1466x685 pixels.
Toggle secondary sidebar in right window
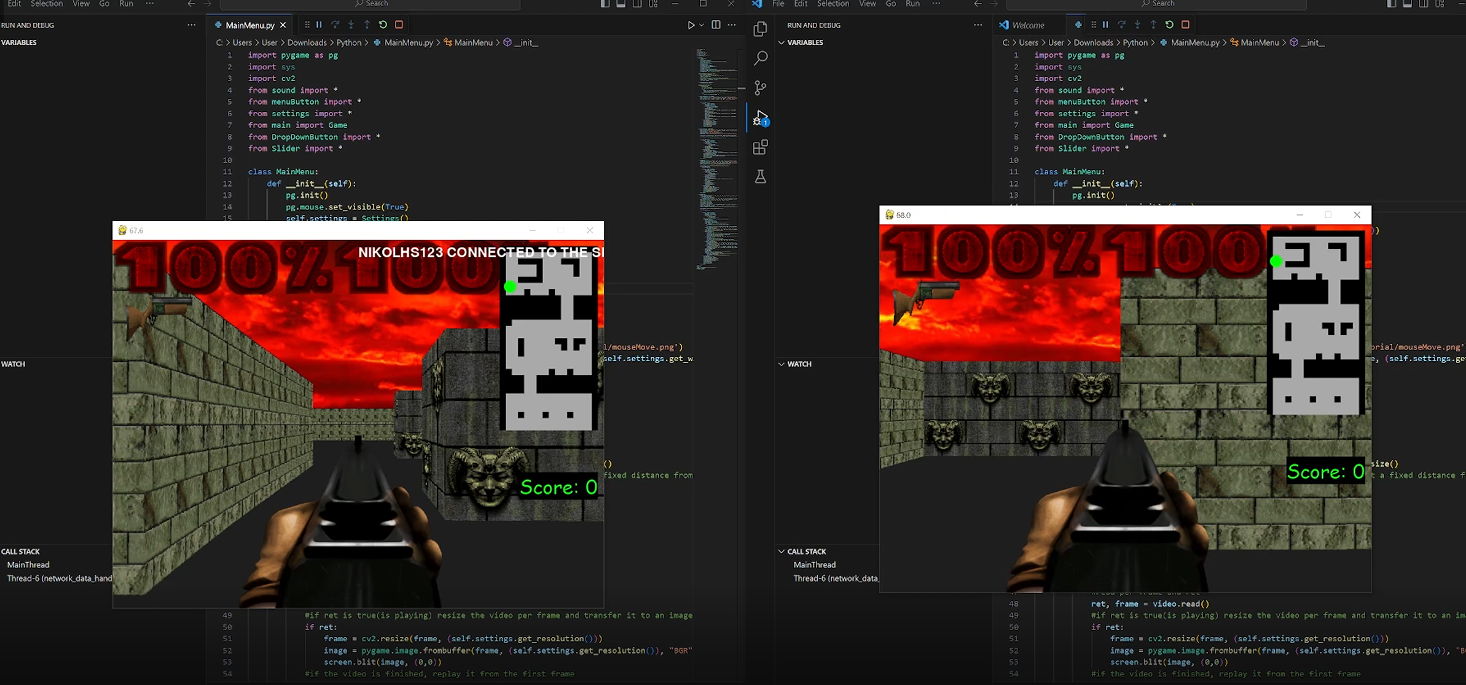point(1423,4)
